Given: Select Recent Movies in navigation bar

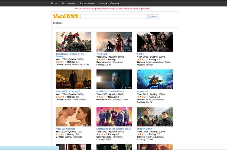Looking at the screenshot, I should click(87, 3).
